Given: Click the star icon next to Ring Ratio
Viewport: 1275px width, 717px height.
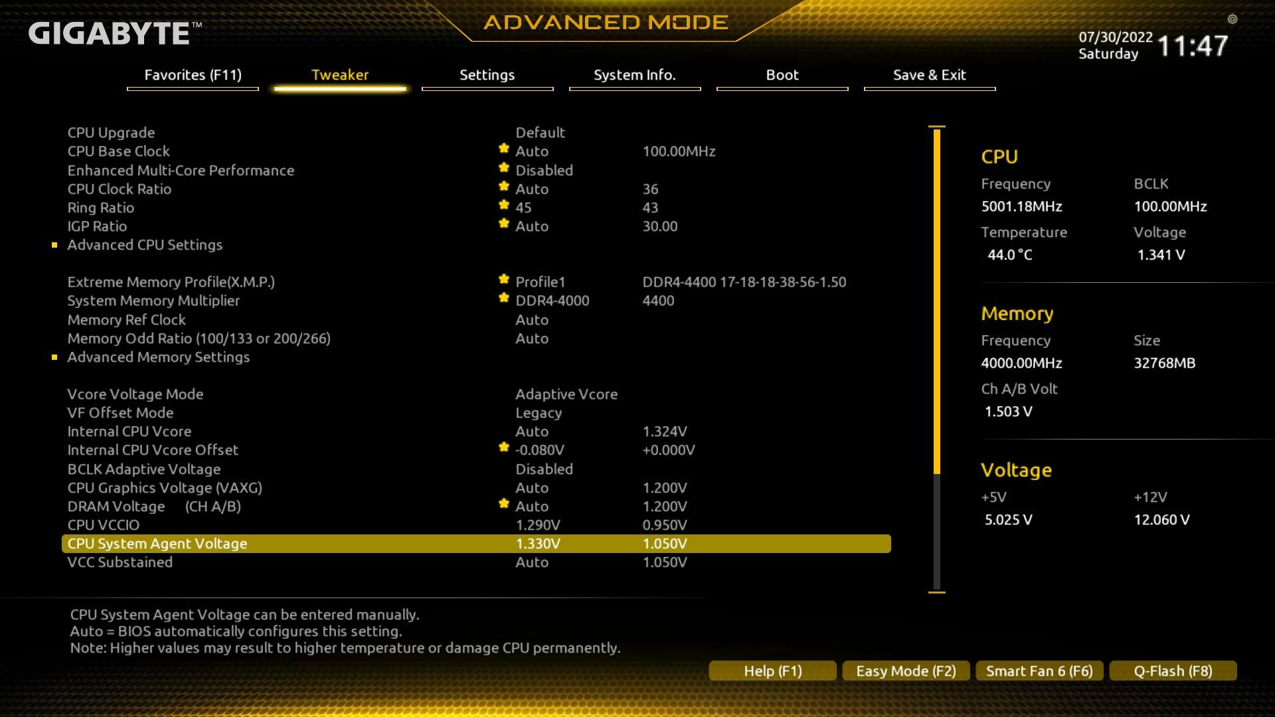Looking at the screenshot, I should point(503,205).
